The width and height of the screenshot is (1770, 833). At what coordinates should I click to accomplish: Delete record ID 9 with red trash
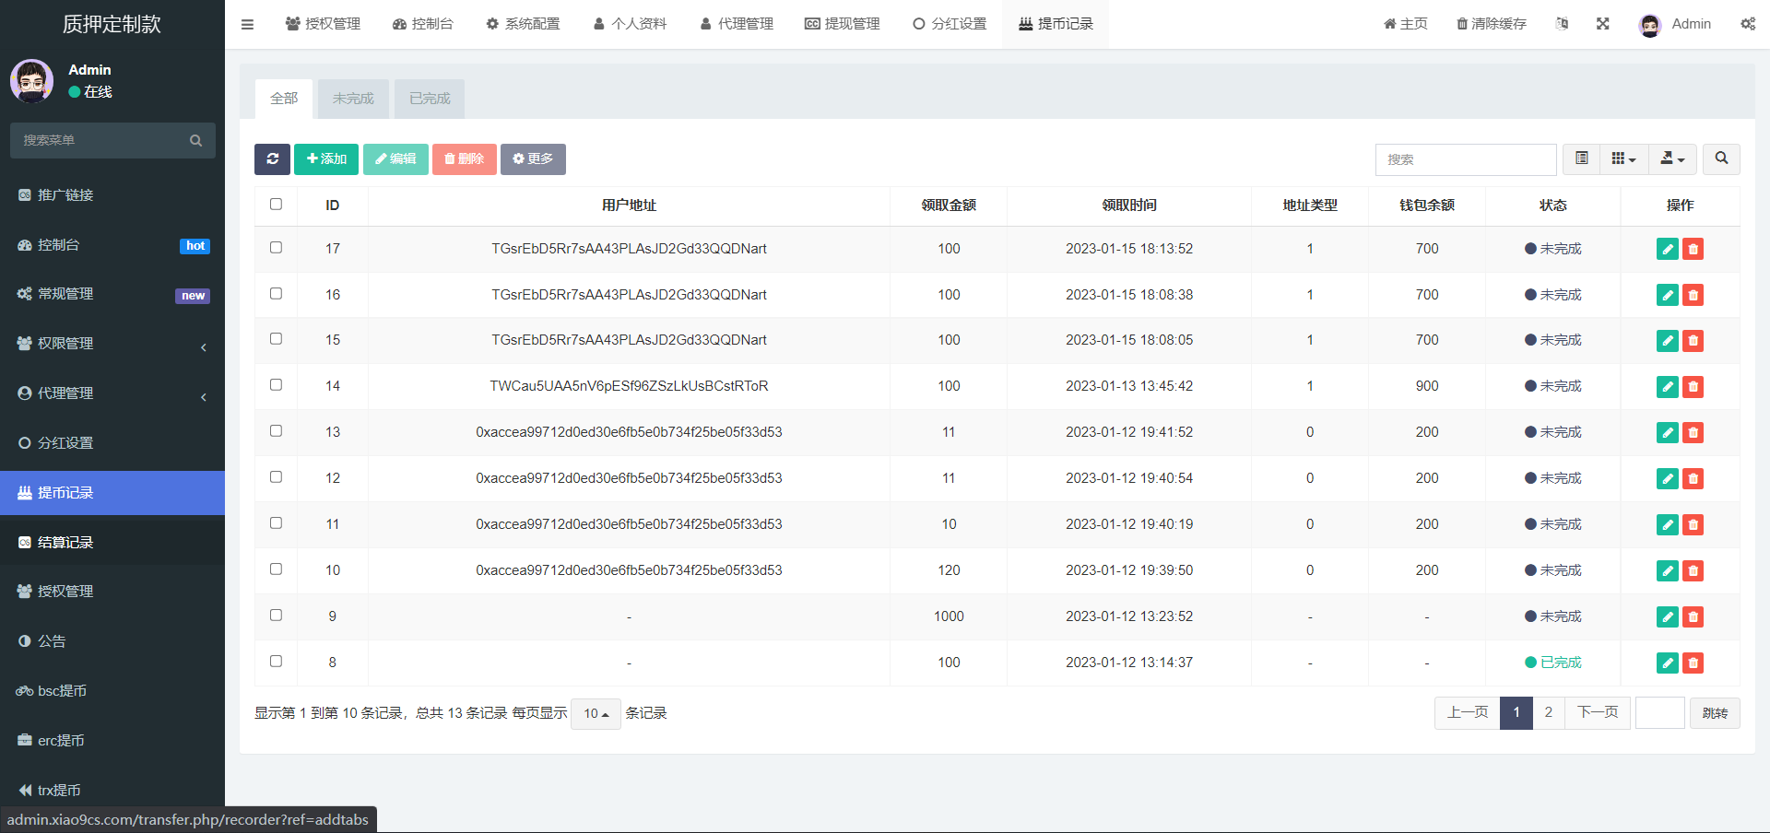[1693, 617]
